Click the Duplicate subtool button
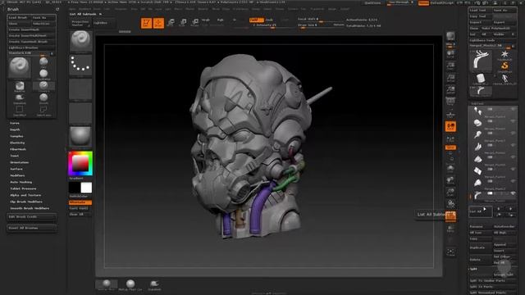Image resolution: width=525 pixels, height=295 pixels. [x=481, y=247]
